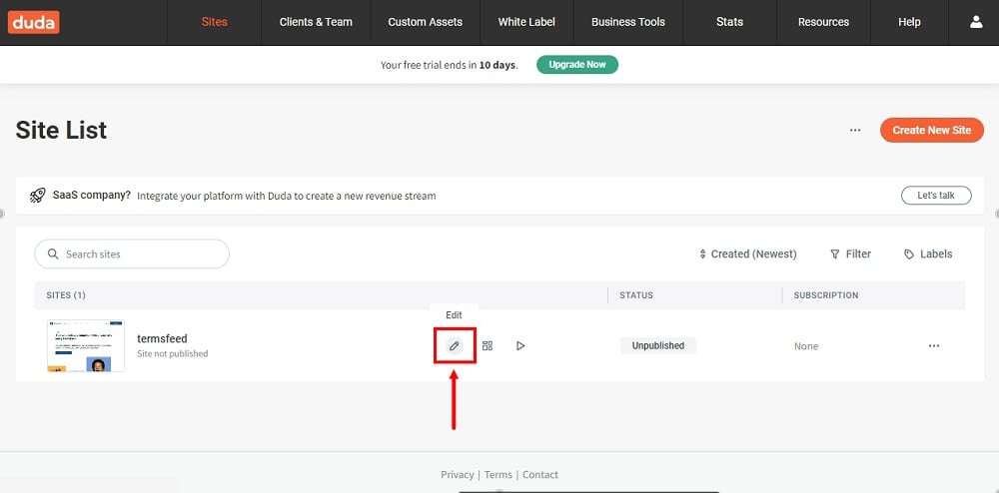Click the Site List heading
Image resolution: width=999 pixels, height=493 pixels.
coord(61,131)
